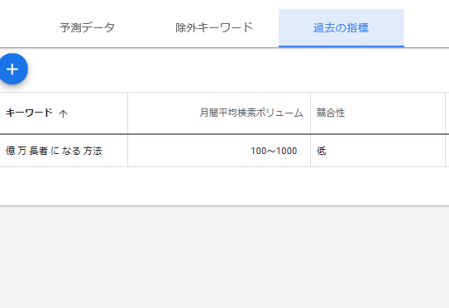Open the 除外キーワード tab
Viewport: 449px width, 308px height.
214,28
